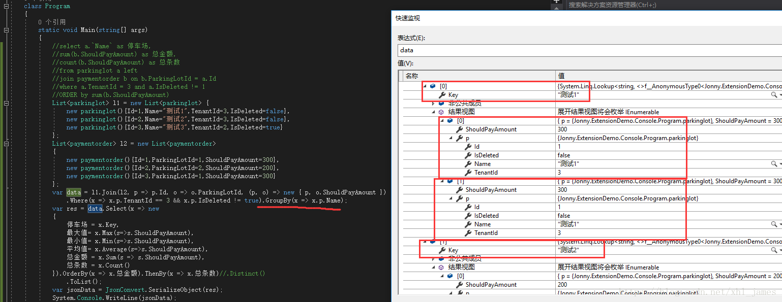Click wrench icon of Key "测试1" property

click(442, 95)
